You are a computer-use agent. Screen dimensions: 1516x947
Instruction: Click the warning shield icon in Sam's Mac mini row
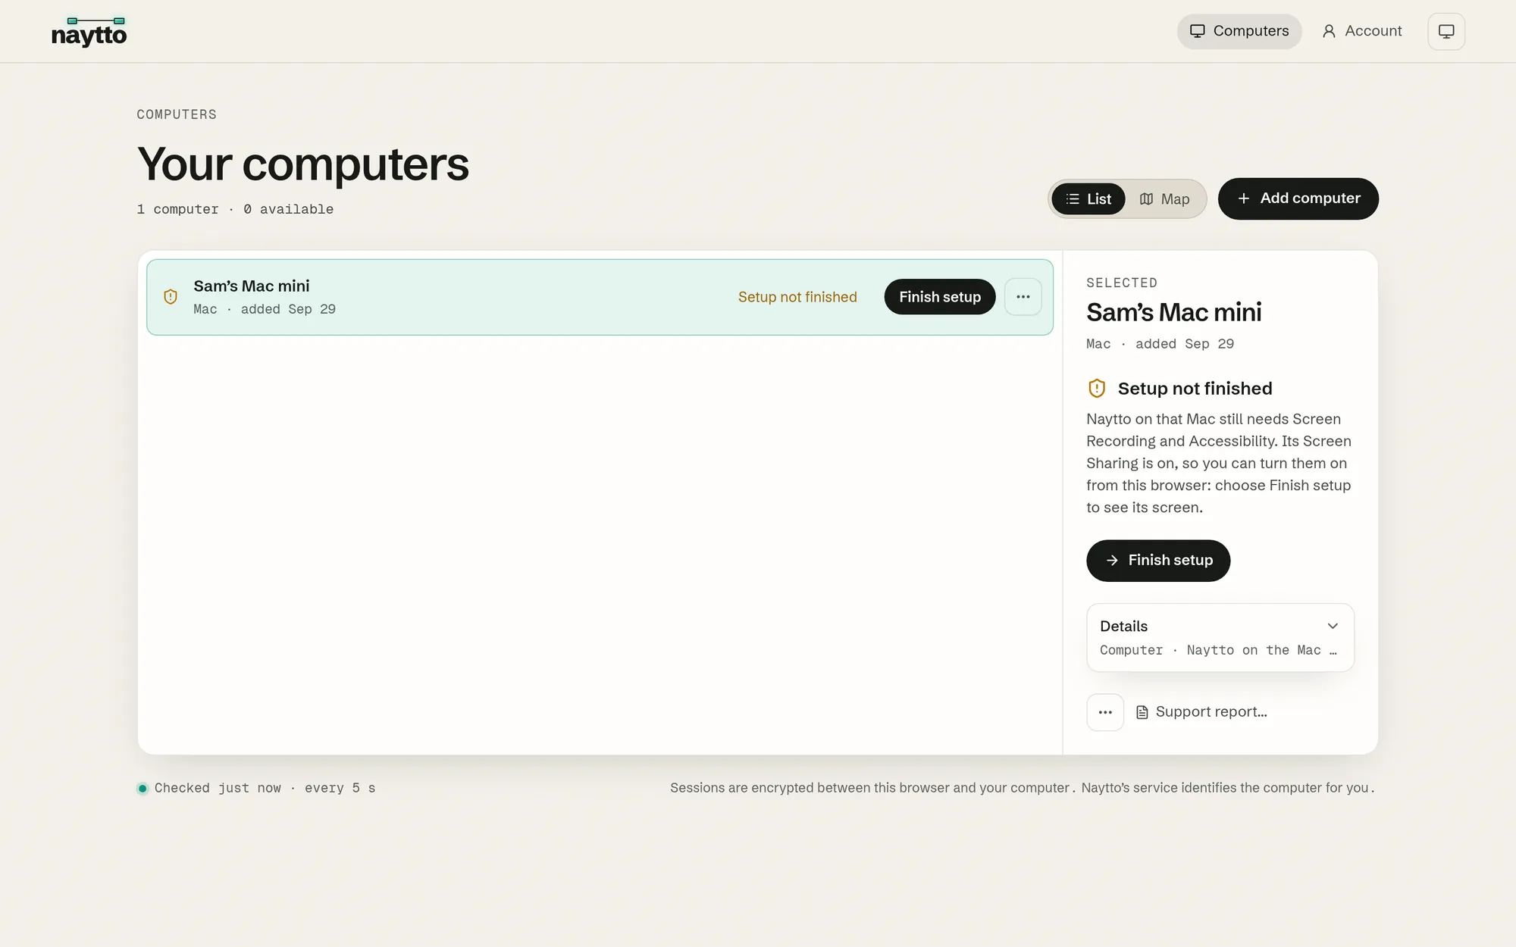click(171, 297)
